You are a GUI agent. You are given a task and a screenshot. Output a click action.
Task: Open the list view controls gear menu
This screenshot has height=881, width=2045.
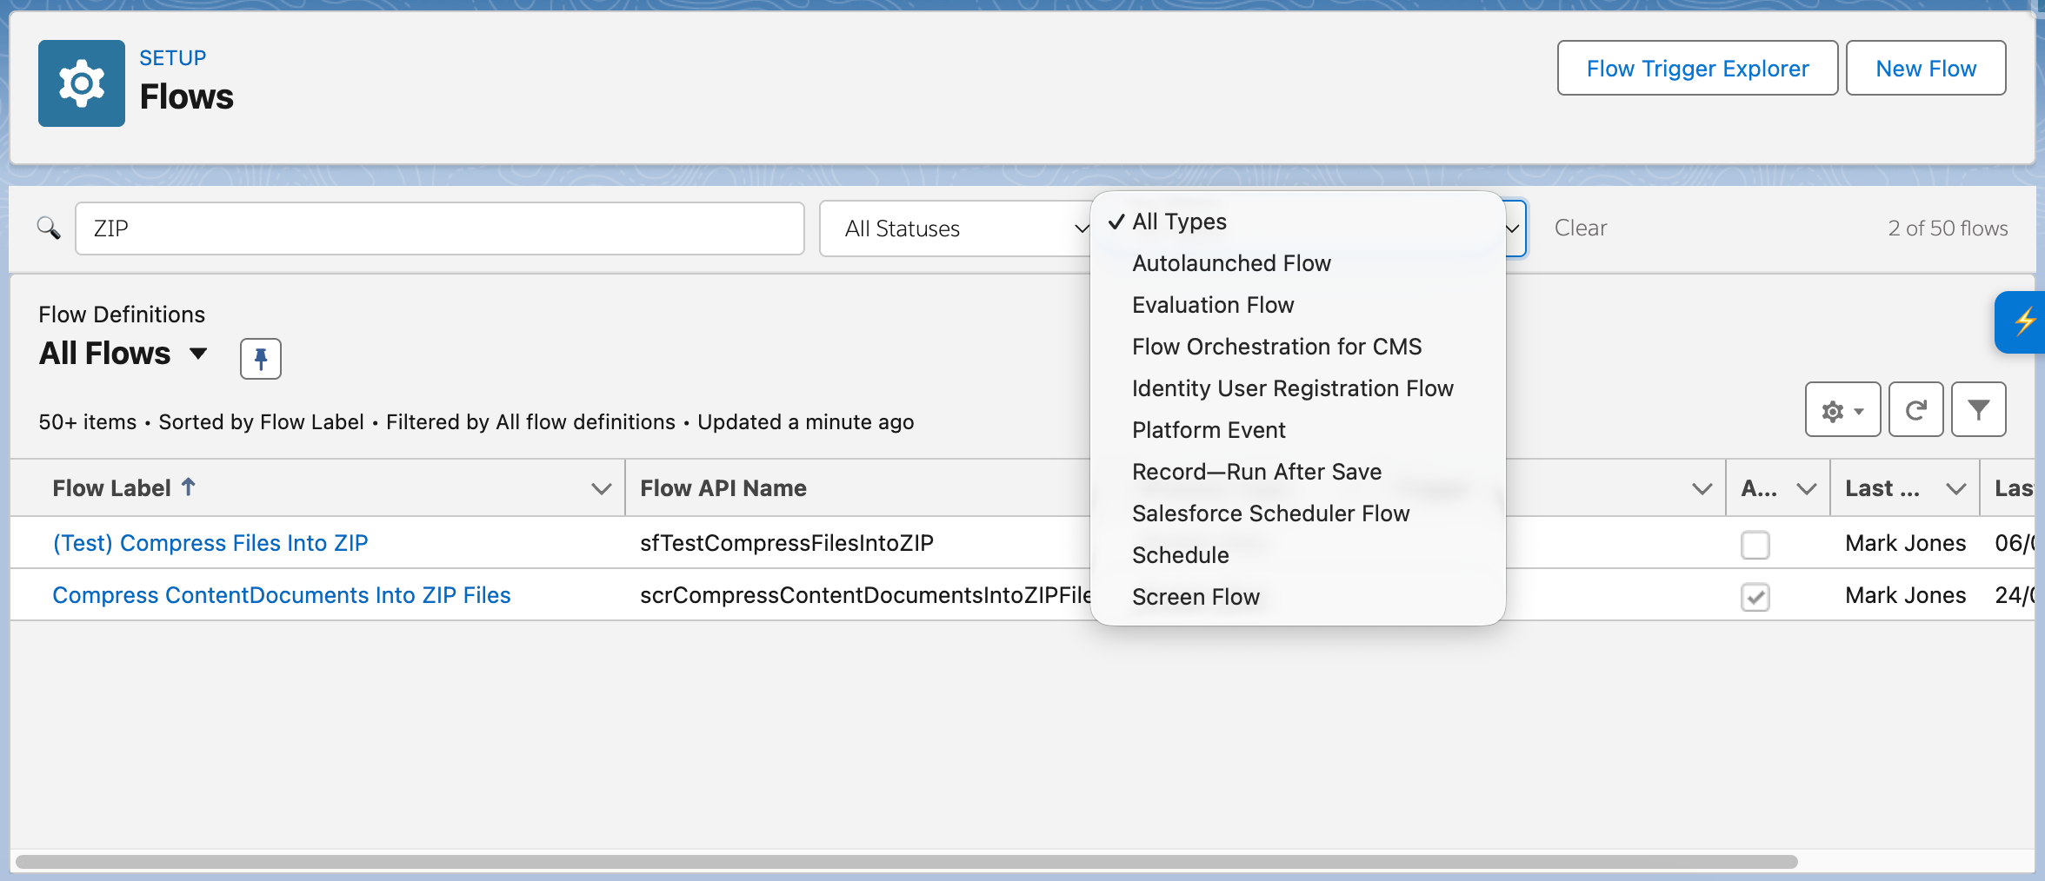[1842, 409]
